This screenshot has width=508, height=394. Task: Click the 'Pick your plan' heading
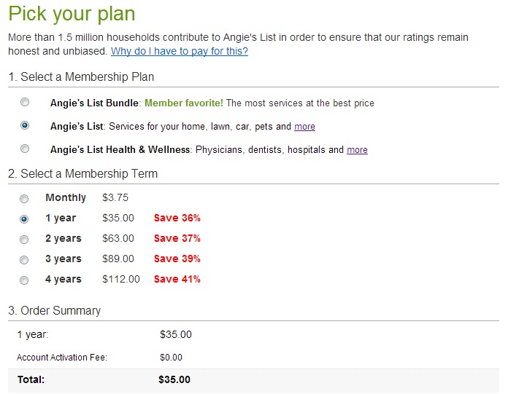coord(72,15)
